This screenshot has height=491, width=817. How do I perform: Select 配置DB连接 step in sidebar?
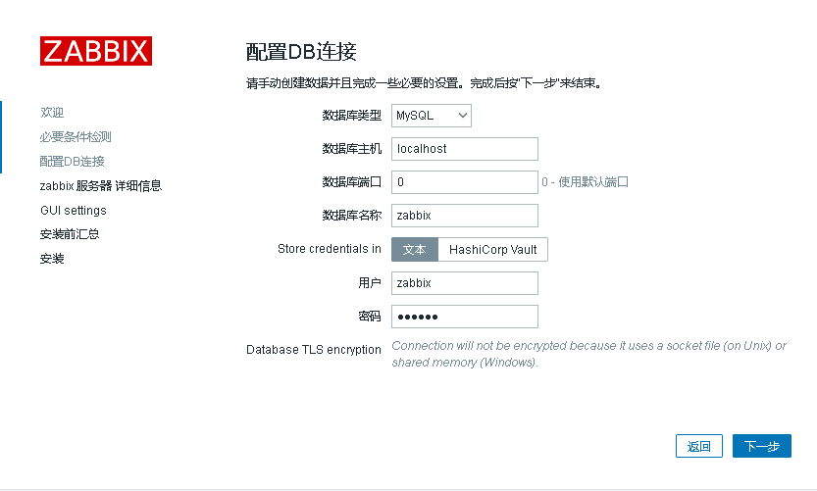(x=72, y=162)
